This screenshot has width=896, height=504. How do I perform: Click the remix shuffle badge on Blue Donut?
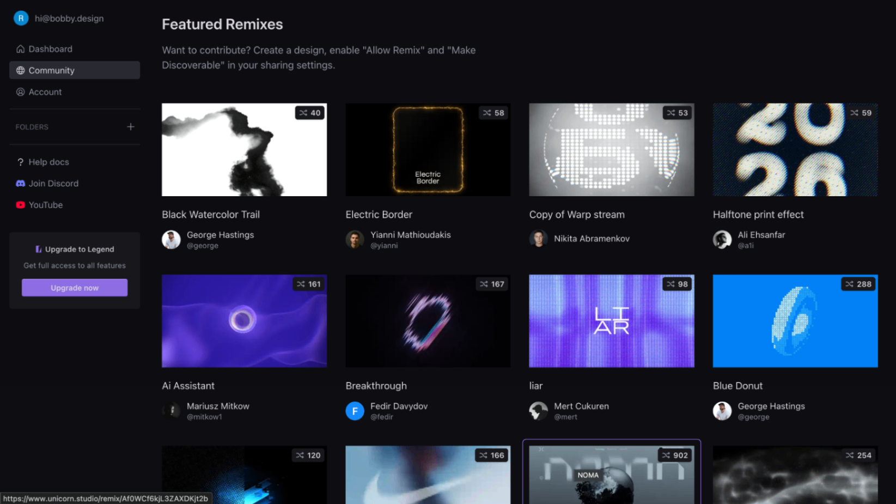[x=858, y=284]
